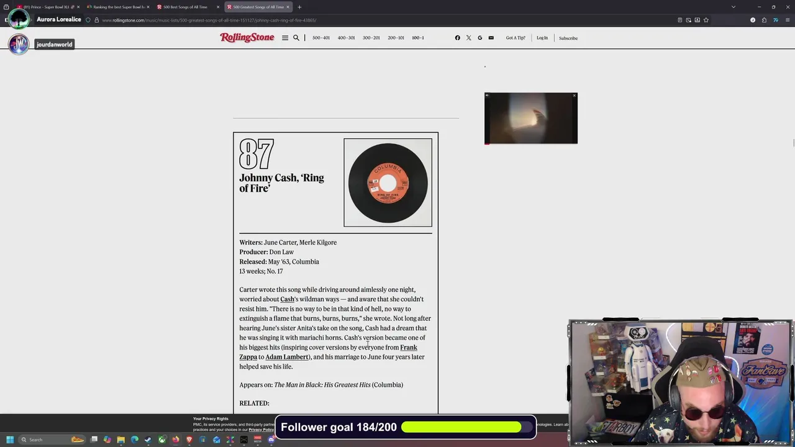Open Discord from the taskbar
795x447 pixels.
[271, 440]
